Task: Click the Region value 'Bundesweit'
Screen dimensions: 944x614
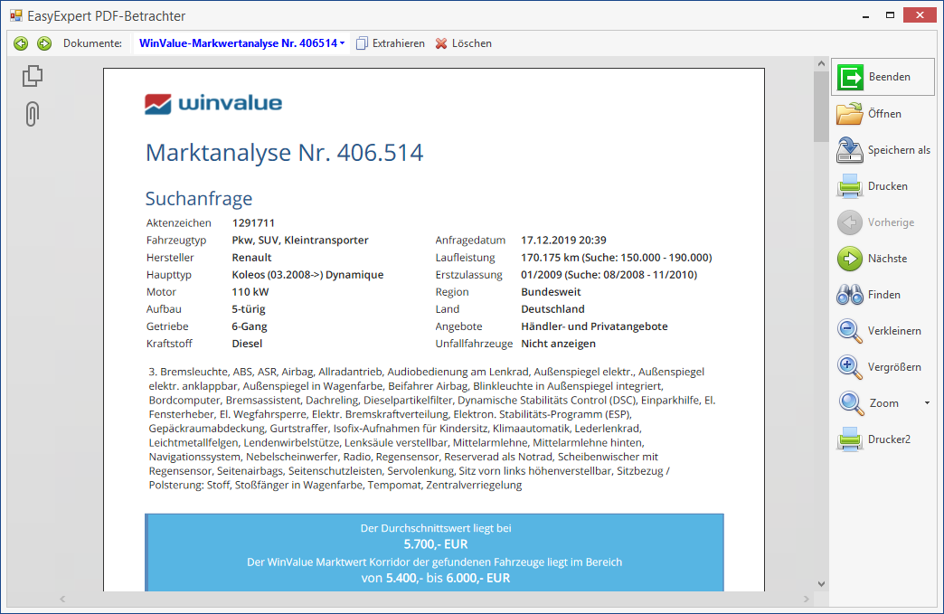Action: [x=551, y=292]
